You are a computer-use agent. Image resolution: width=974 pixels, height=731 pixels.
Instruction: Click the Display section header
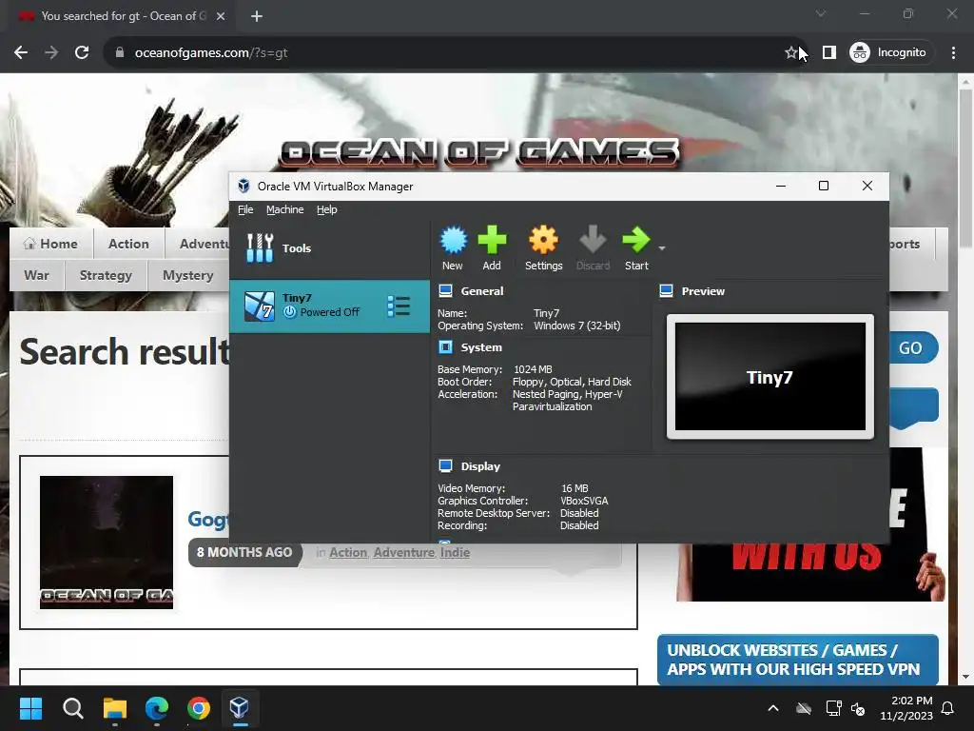click(480, 466)
